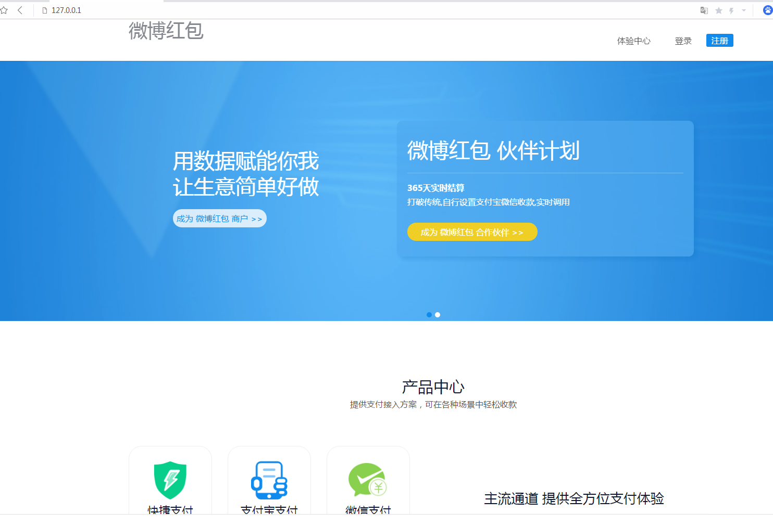Image resolution: width=773 pixels, height=526 pixels.
Task: Click the lightning speed-mode icon
Action: 731,10
